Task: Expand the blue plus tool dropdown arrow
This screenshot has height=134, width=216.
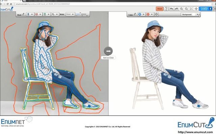Action: [x=143, y=14]
